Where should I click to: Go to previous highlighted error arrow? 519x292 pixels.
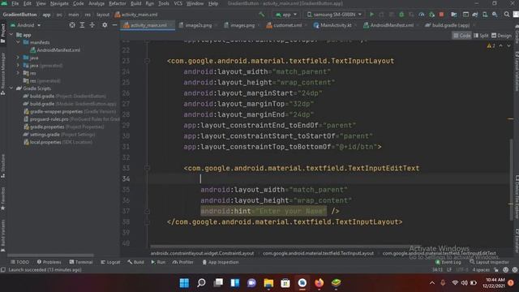[501, 45]
